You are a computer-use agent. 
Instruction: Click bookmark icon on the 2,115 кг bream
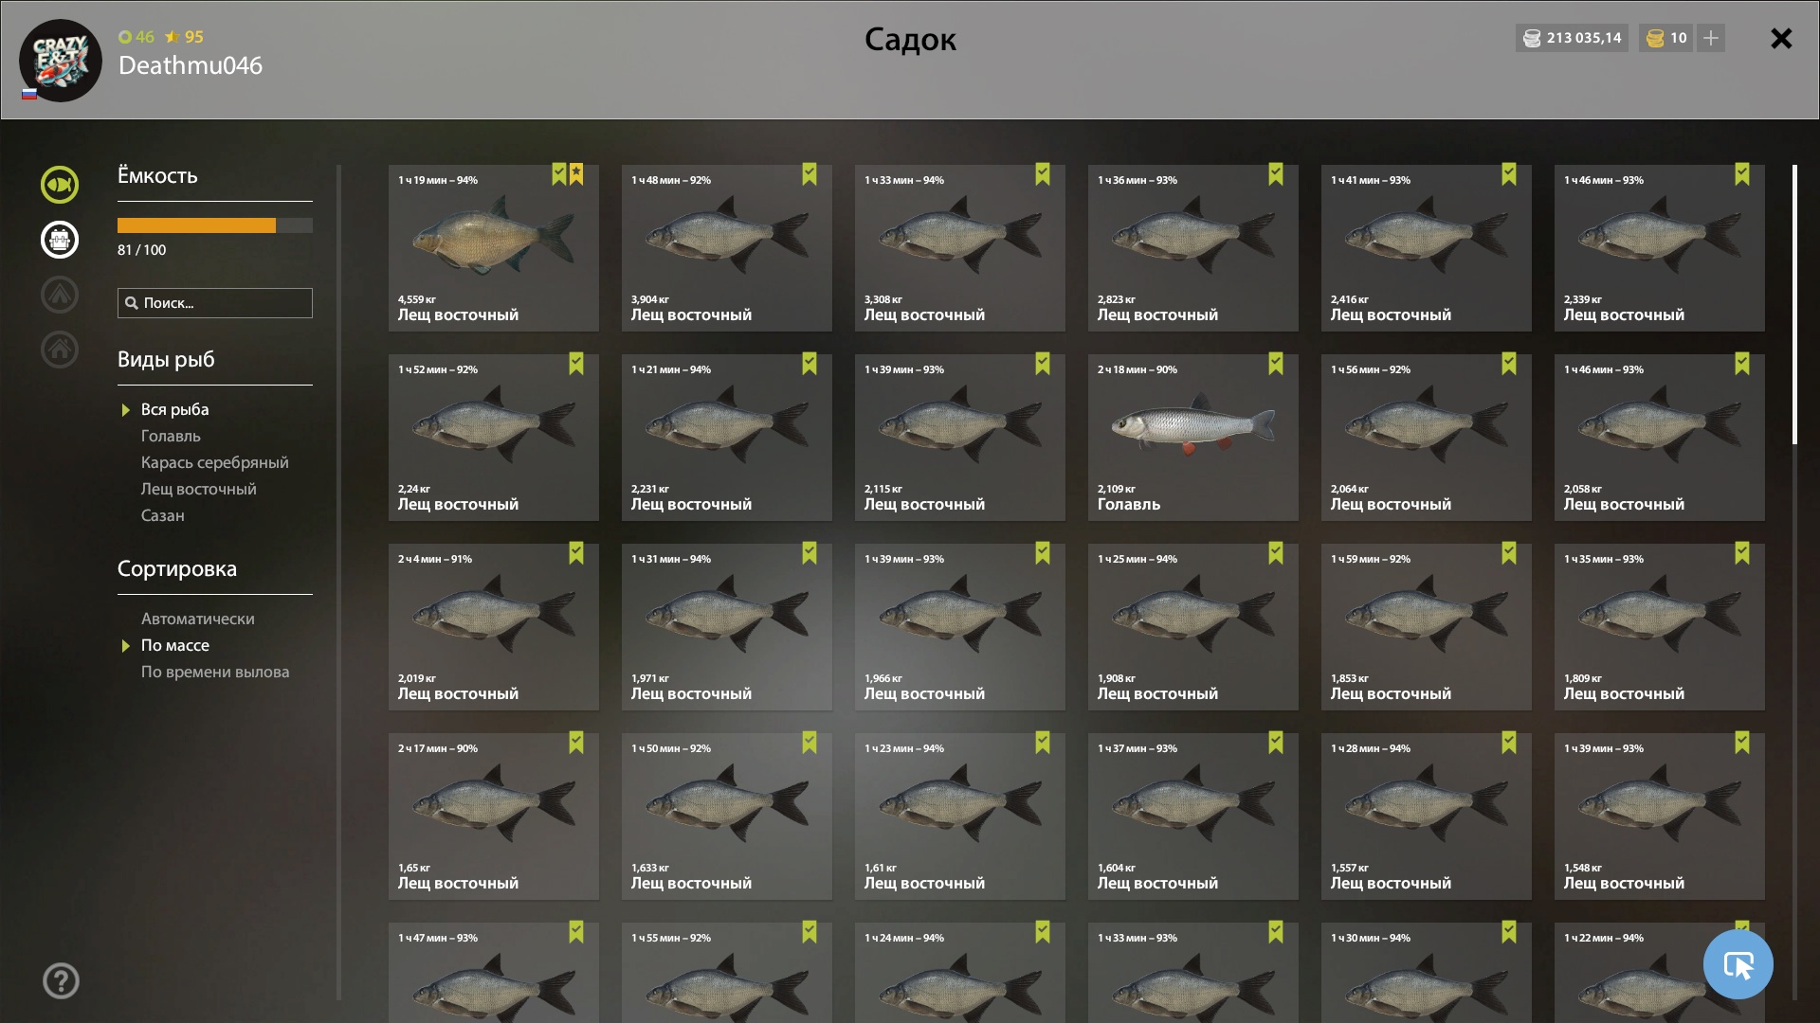[1043, 364]
